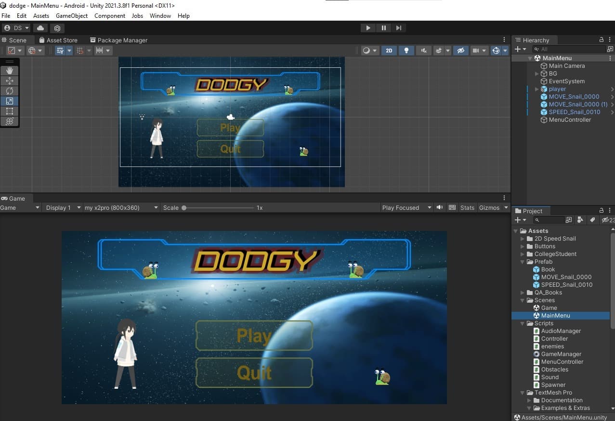The width and height of the screenshot is (615, 421).
Task: Select the combined Transform tool
Action: click(x=10, y=121)
